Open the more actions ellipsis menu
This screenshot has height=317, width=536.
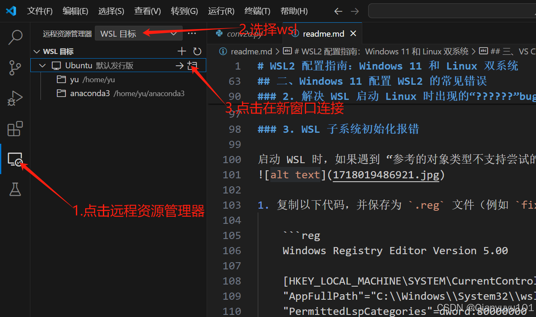pos(192,33)
